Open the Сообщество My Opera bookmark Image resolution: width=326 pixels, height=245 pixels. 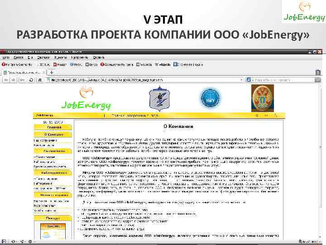pyautogui.click(x=117, y=64)
